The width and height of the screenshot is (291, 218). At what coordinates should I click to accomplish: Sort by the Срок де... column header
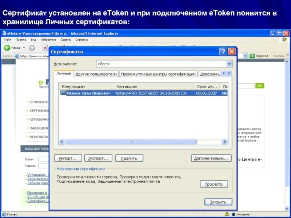[x=207, y=86]
